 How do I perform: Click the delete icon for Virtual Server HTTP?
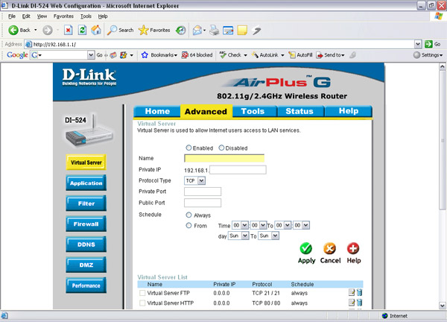pos(358,303)
